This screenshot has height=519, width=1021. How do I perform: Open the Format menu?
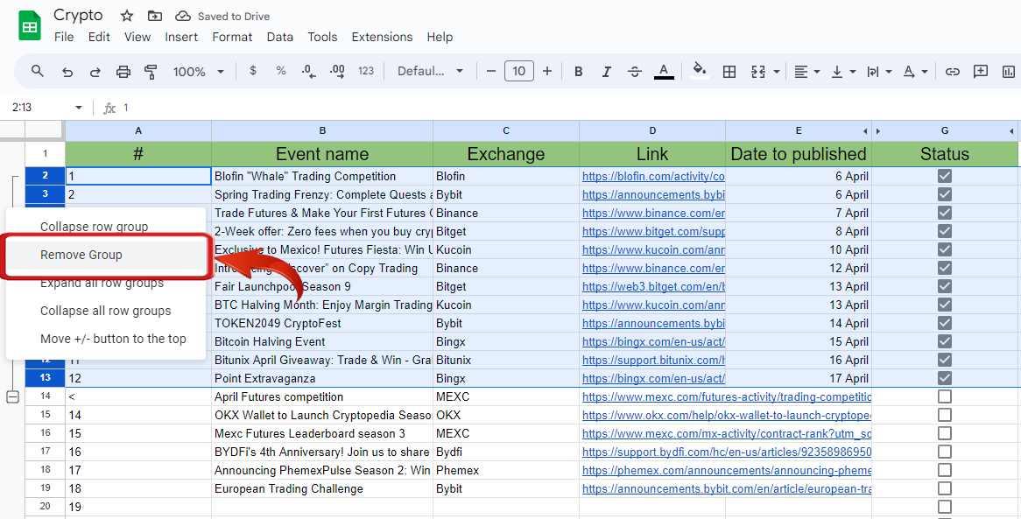click(x=232, y=37)
